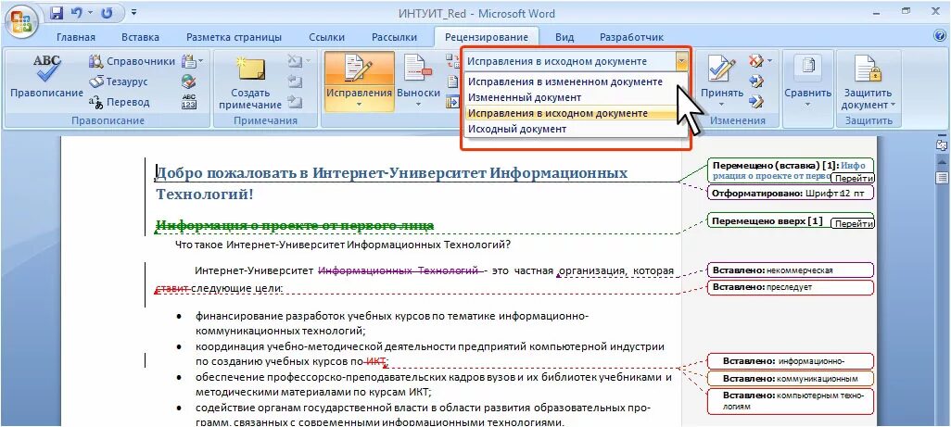Viewport: 951px width, 427px height.
Task: Open the Сравнить documents button
Action: click(807, 82)
